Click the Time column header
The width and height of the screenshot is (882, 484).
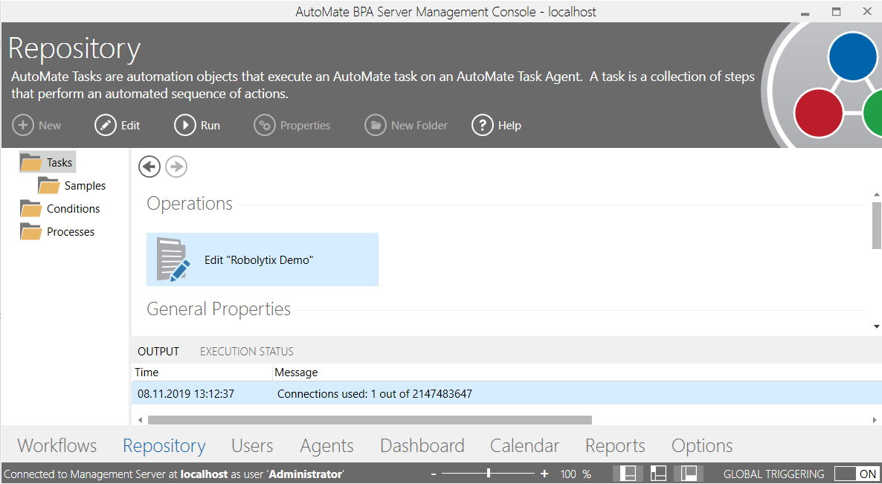202,372
